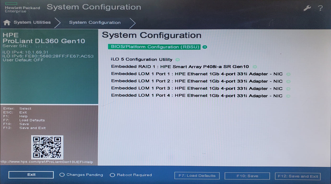331x184 pixels.
Task: Click F7: Load Defaults button
Action: 197,176
